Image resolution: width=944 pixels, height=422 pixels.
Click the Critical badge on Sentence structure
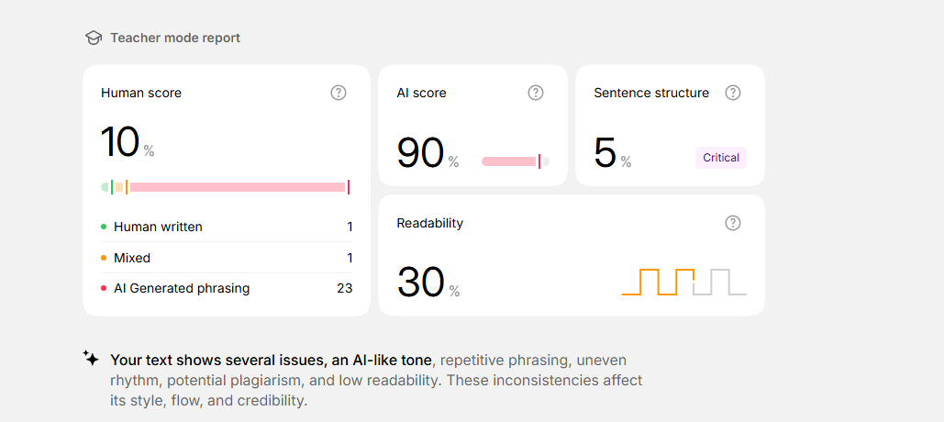coord(720,158)
